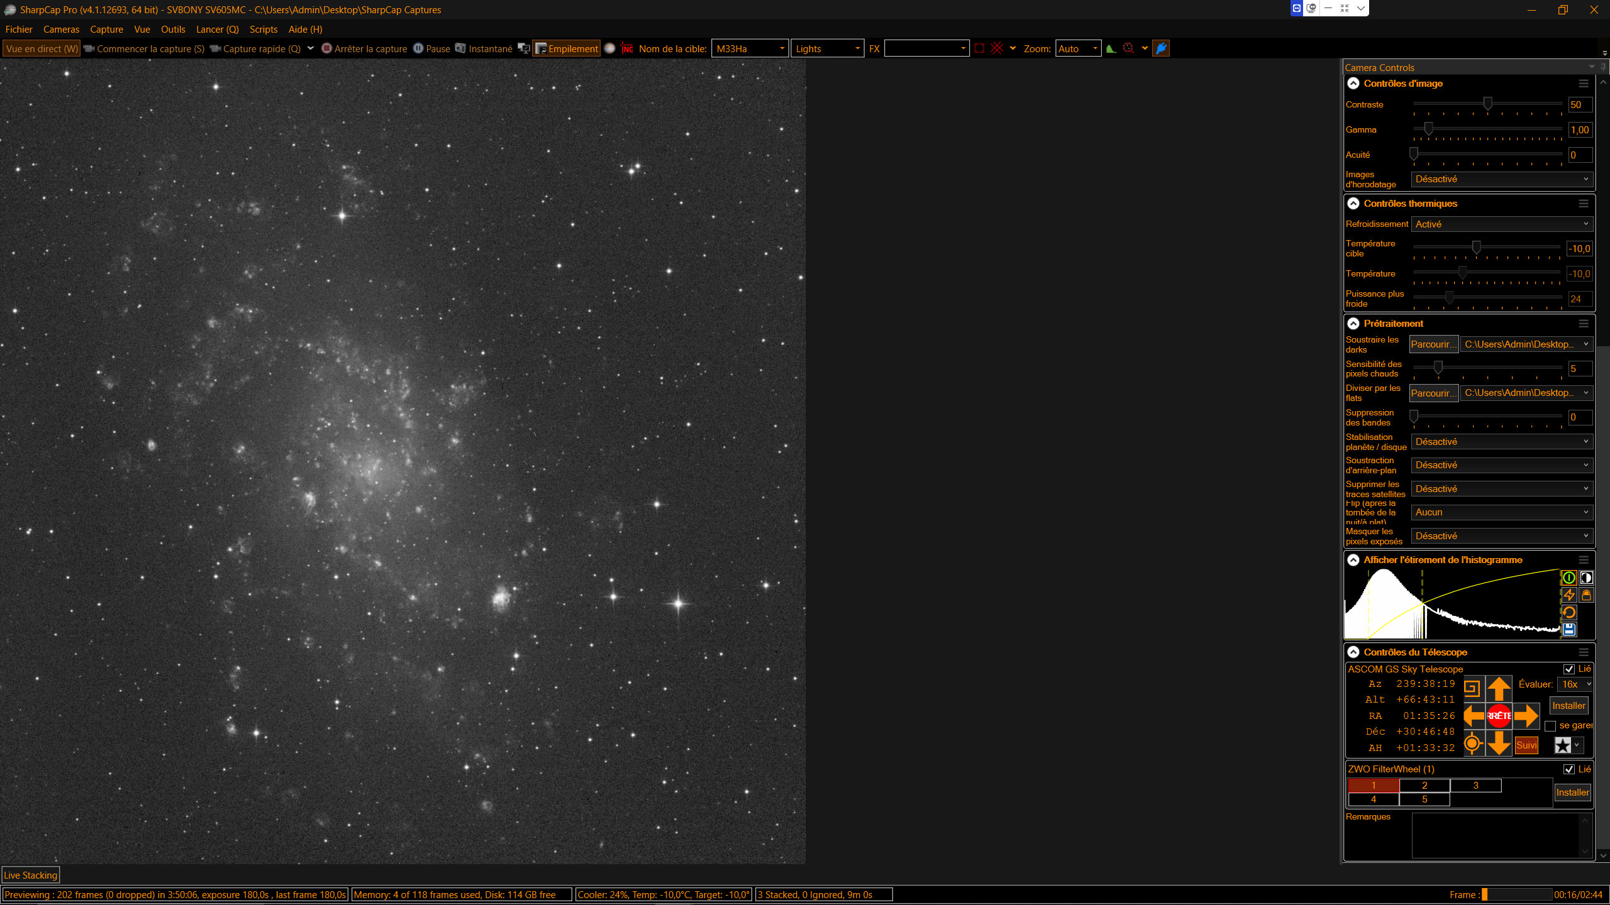Screen dimensions: 1610x905
Task: Open the Capture menu
Action: (106, 30)
